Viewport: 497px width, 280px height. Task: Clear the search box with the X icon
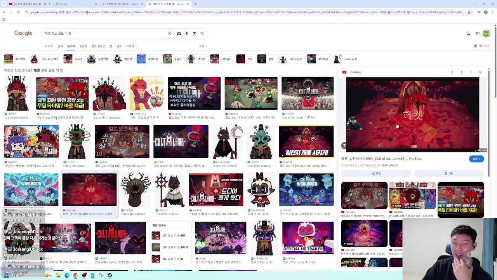[169, 33]
